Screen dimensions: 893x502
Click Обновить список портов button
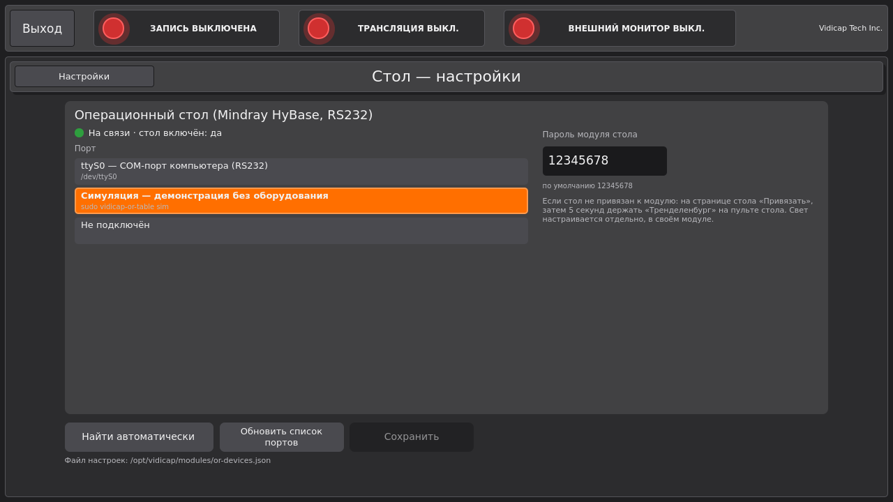click(x=282, y=437)
